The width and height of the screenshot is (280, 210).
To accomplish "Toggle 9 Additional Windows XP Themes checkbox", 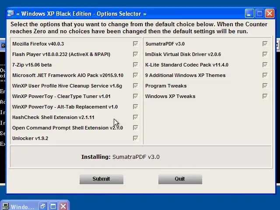I will coord(265,75).
